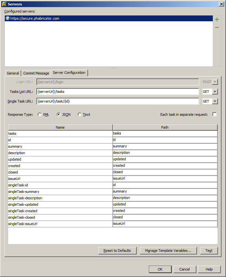Select https://secure.phabricator.com in configured servers

click(x=109, y=18)
